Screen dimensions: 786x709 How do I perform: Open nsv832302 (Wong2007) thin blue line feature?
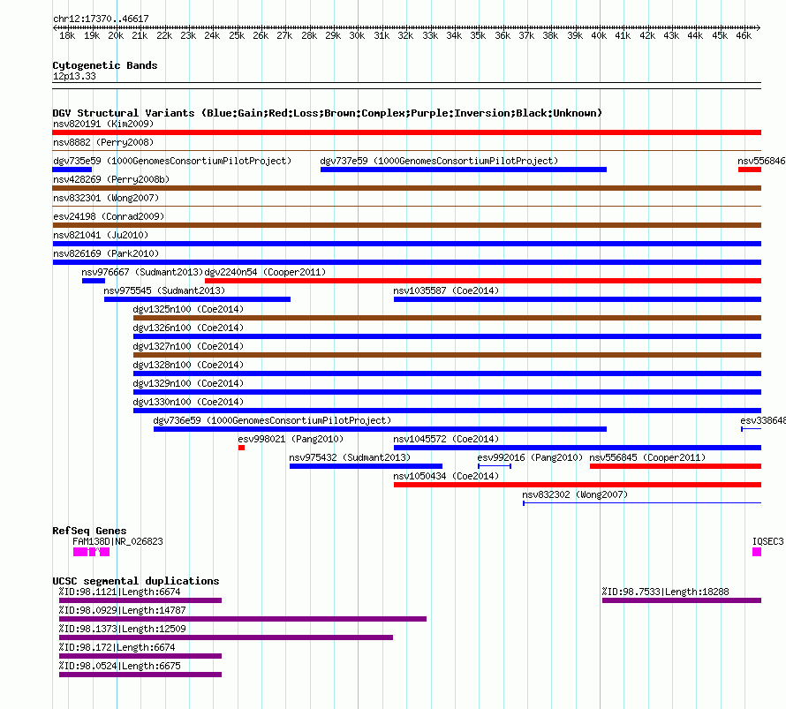pos(642,503)
